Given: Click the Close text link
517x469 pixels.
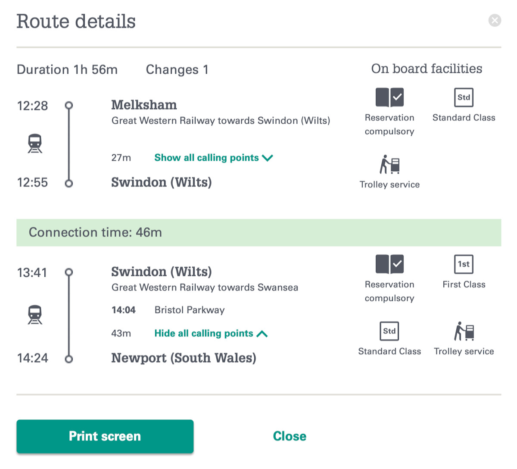Looking at the screenshot, I should click(290, 436).
